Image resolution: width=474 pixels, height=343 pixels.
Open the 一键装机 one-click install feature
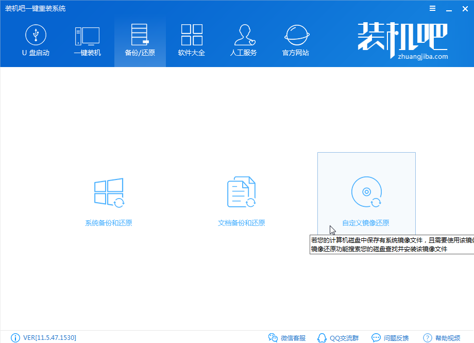pyautogui.click(x=88, y=40)
